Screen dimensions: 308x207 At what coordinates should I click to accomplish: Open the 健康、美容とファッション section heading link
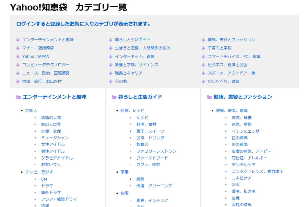click(x=243, y=97)
